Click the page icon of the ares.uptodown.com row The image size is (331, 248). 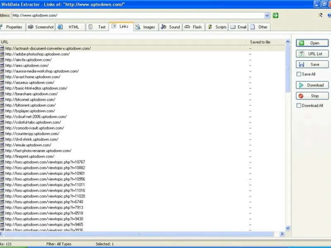pyautogui.click(x=2, y=65)
